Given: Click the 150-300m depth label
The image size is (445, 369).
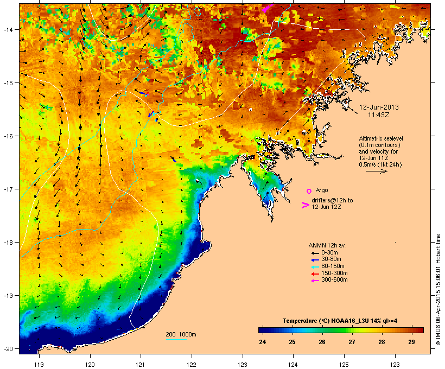Looking at the screenshot, I should point(334,273).
